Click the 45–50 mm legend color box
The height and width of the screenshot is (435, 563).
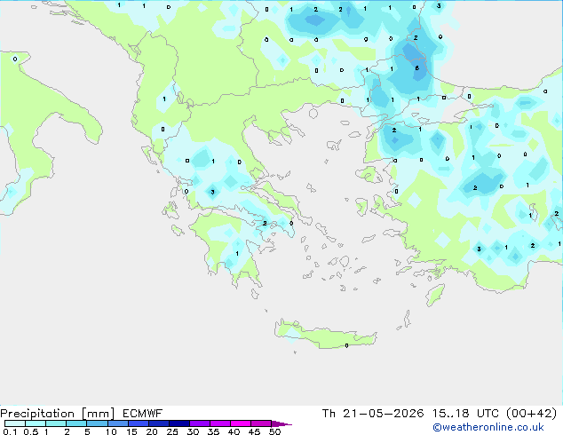[x=261, y=423]
